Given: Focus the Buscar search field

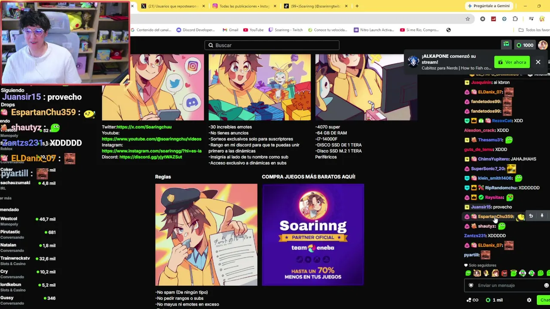Looking at the screenshot, I should [272, 45].
